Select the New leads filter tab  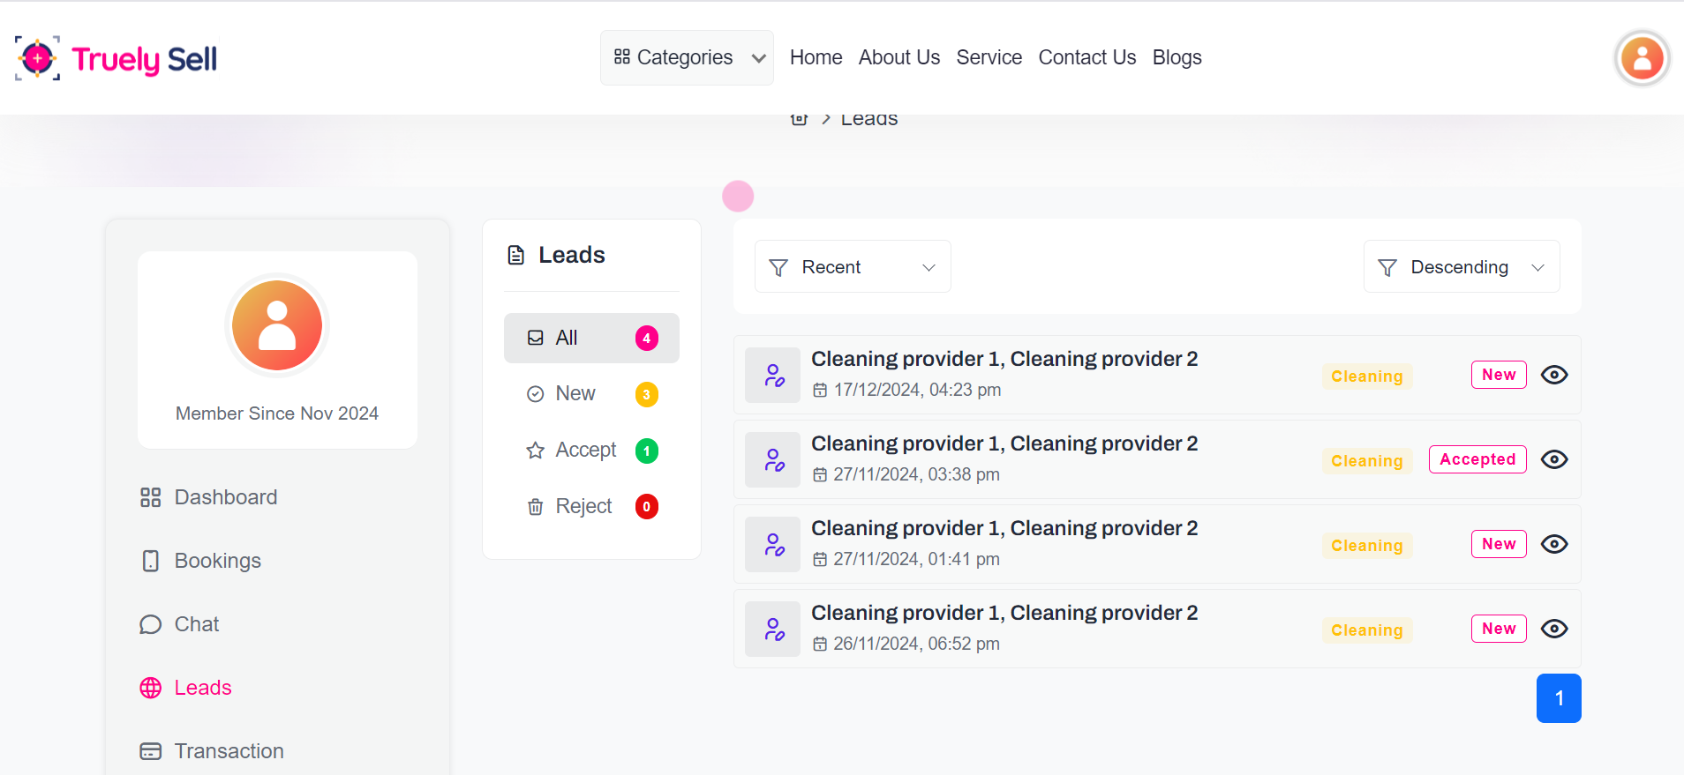coord(575,394)
